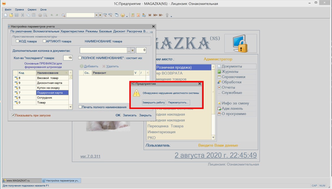The height and width of the screenshot is (189, 332).
Task: Open the '...' selector of Дополнительная колонка field
Action: (x=129, y=50)
